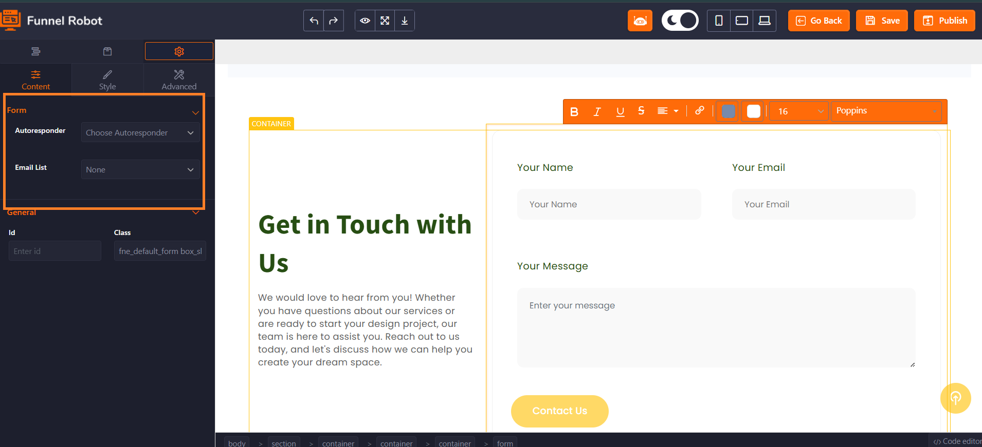
Task: Click the orange robot assistant icon
Action: click(640, 21)
